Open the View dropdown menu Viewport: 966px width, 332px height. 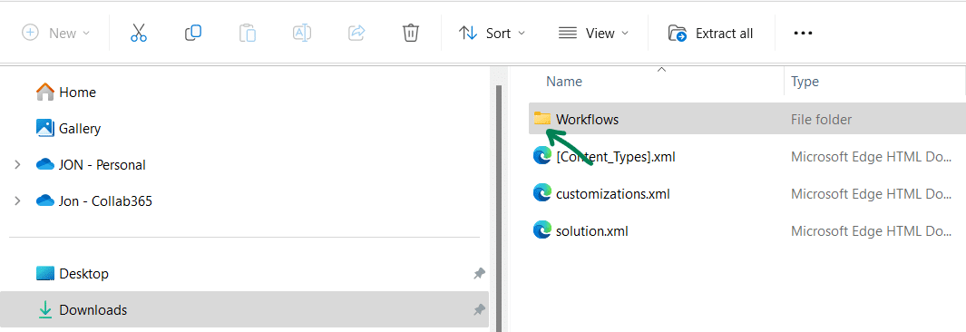coord(593,34)
